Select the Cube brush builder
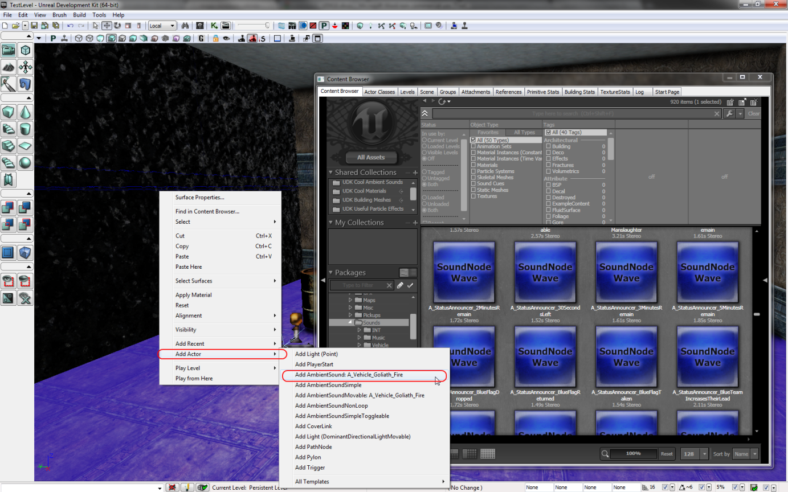Screen dimensions: 788x492 [9, 112]
